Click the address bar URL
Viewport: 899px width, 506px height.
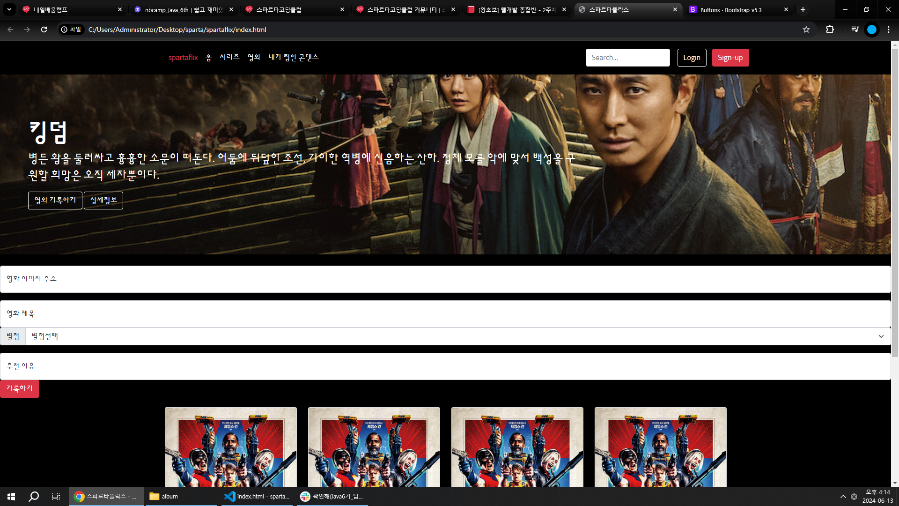(x=177, y=30)
